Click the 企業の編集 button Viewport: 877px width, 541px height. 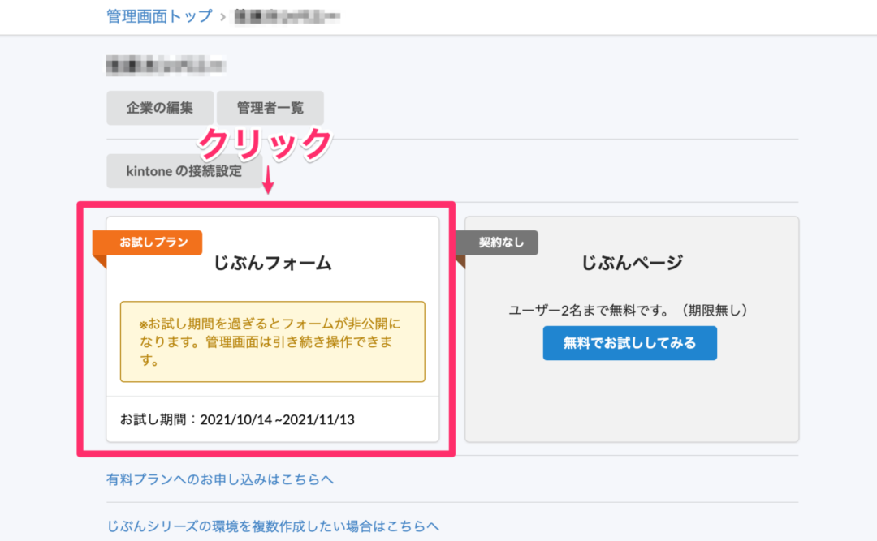tap(160, 108)
